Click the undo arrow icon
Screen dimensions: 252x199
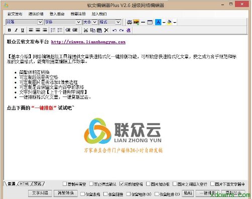(114, 30)
